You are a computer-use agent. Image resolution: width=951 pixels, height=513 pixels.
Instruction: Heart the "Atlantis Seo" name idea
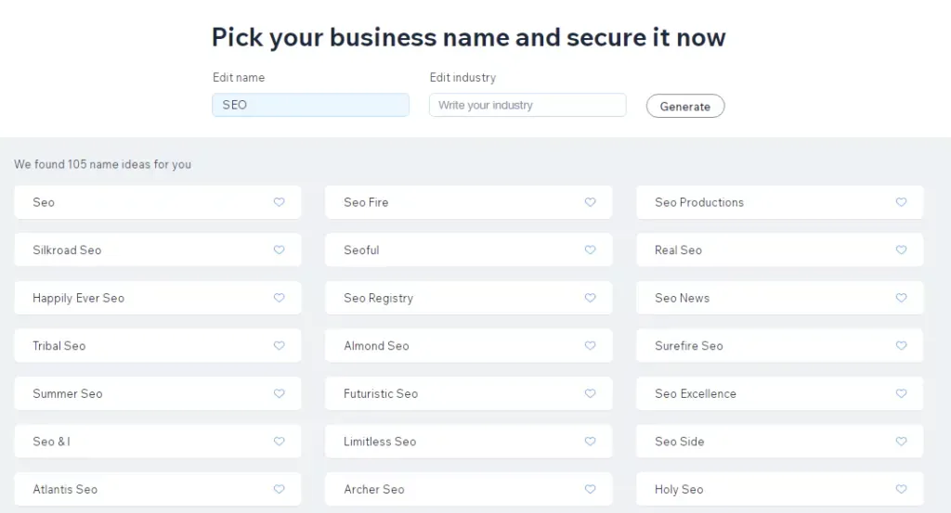(x=279, y=489)
